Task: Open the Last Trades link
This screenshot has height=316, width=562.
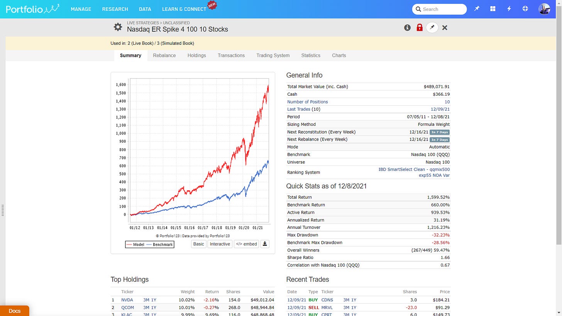Action: 298,109
